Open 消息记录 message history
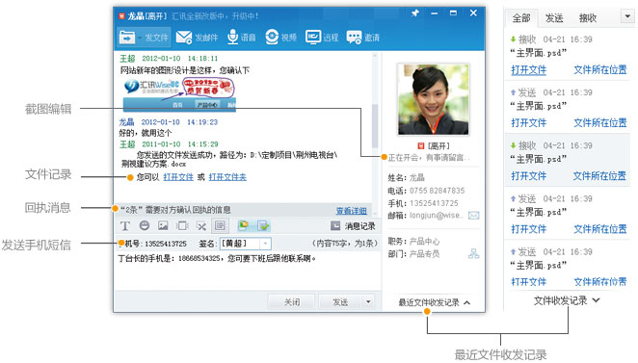The height and width of the screenshot is (363, 638). tap(353, 225)
